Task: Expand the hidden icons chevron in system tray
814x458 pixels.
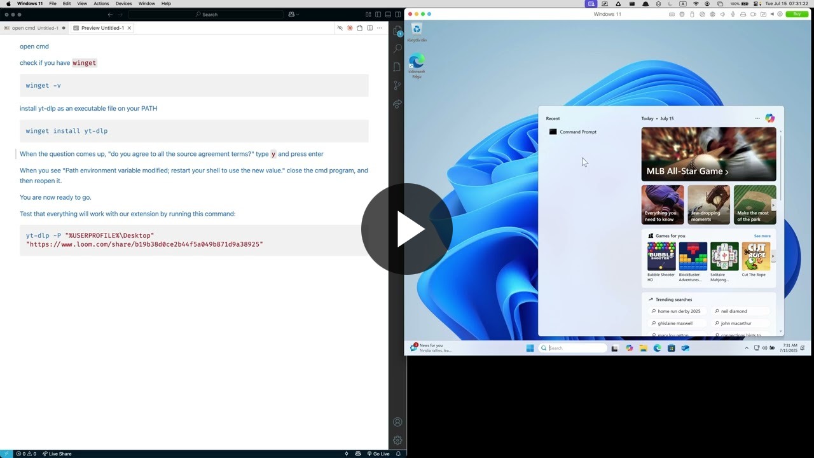Action: 747,348
